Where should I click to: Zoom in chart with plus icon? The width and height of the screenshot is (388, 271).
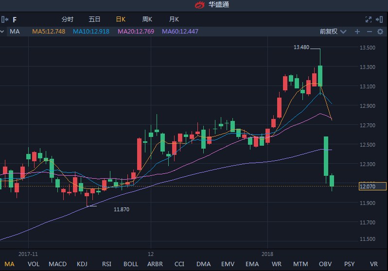(x=357, y=32)
